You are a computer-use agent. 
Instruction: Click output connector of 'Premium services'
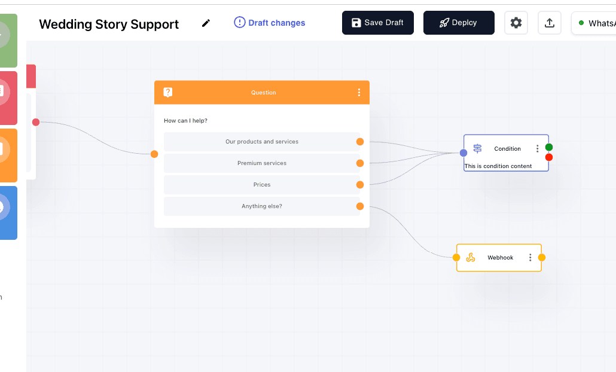click(x=360, y=163)
